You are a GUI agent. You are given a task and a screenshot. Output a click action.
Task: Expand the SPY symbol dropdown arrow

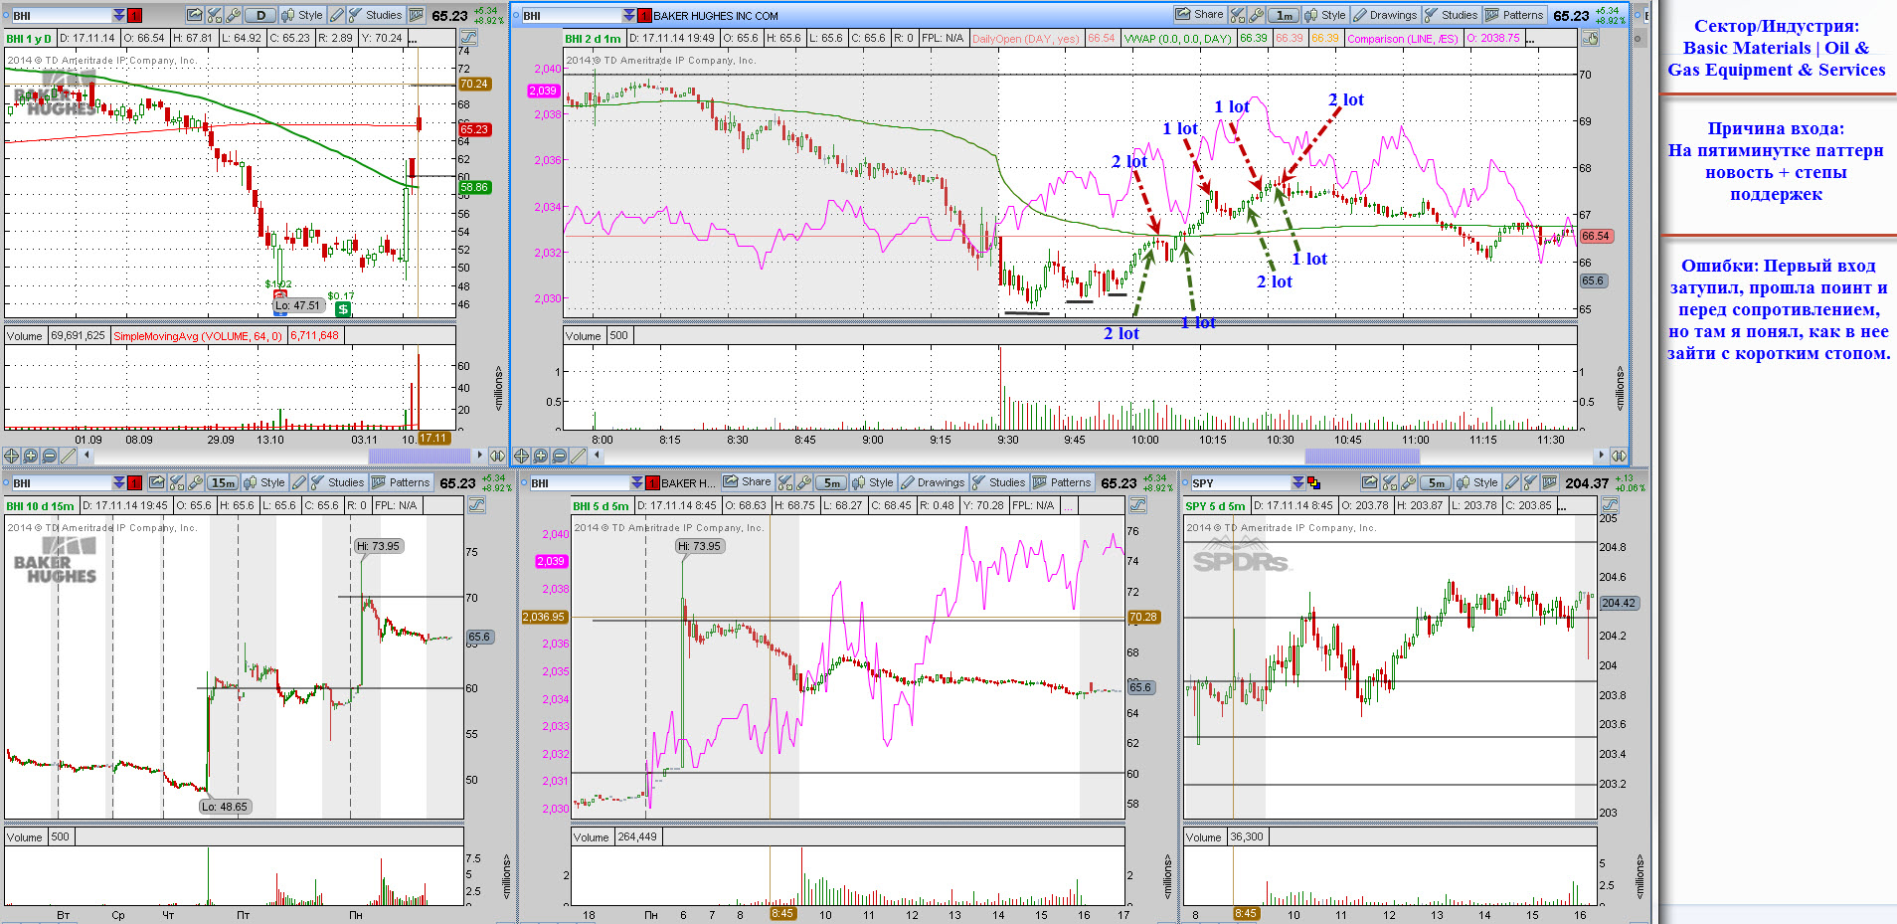pos(1297,482)
